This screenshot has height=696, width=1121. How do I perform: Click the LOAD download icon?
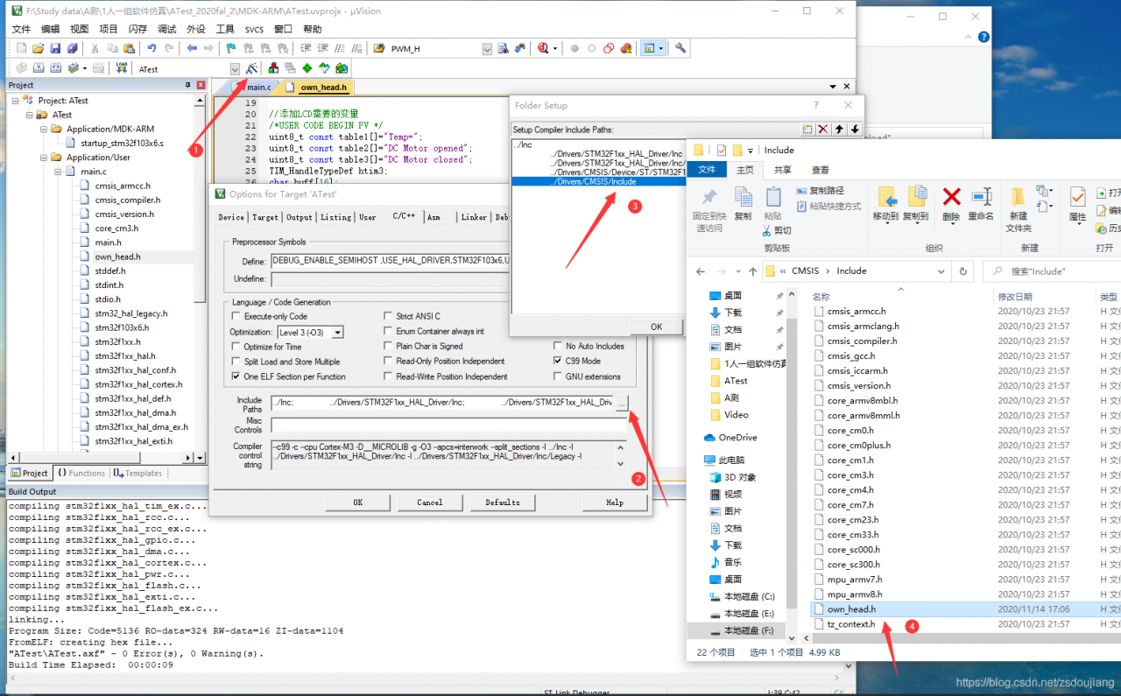click(x=122, y=68)
